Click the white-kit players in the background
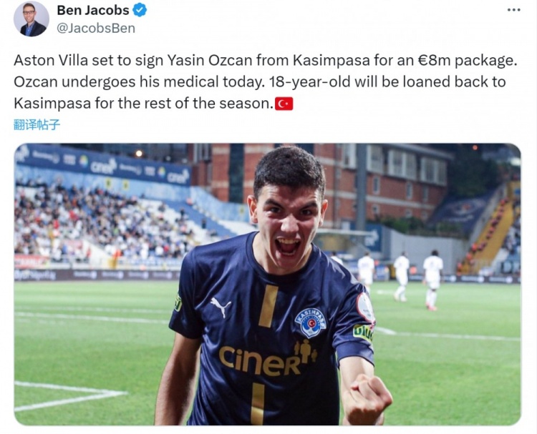The height and width of the screenshot is (434, 537). (401, 277)
